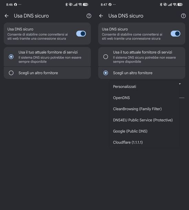The image size is (189, 210).
Task: Tap Facebook notification icon in left status bar
Action: (15, 4)
